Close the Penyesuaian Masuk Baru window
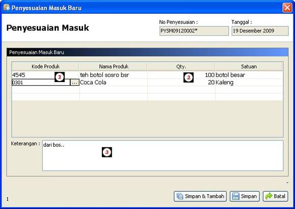 click(287, 8)
